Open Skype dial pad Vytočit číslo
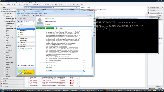Image resolution: width=164 pixels, height=92 pixels. pos(26,19)
